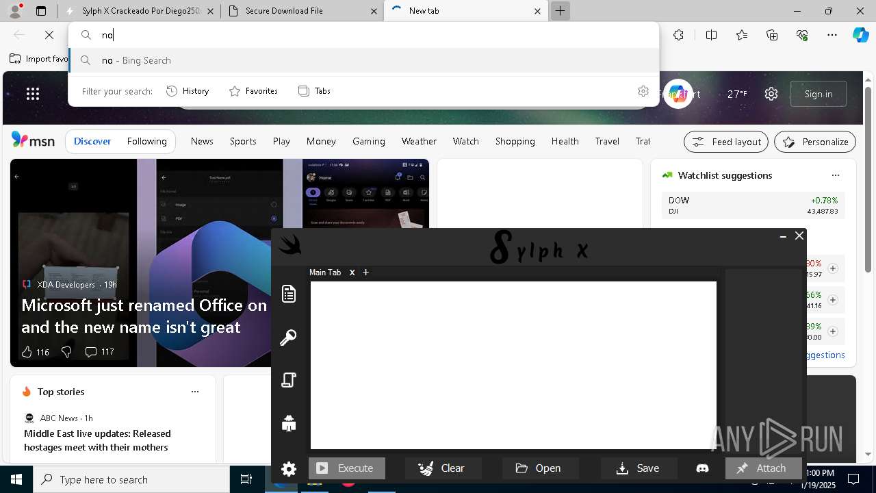876x493 pixels.
Task: Open Task View on the taskbar
Action: pyautogui.click(x=246, y=479)
